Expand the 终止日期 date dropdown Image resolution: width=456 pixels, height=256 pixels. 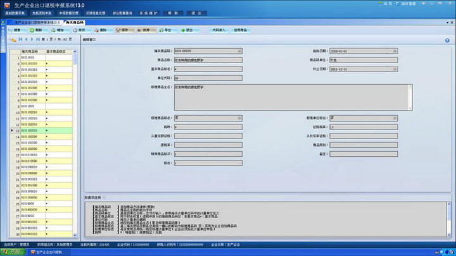click(395, 69)
